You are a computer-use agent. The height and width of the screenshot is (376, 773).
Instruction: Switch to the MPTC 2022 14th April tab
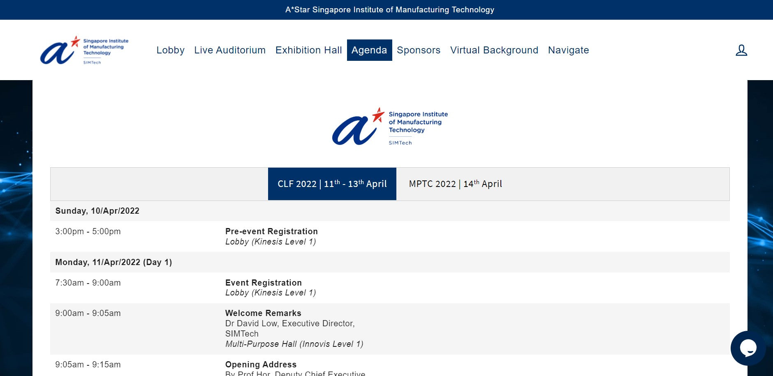tap(455, 184)
